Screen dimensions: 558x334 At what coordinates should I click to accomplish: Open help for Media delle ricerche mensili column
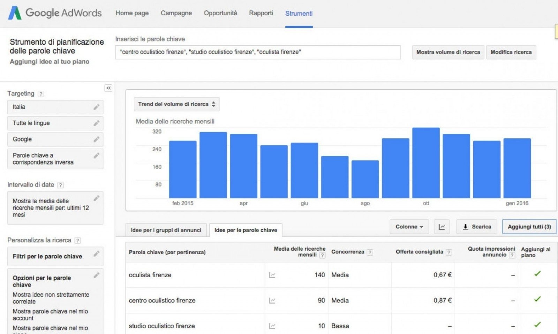click(x=322, y=255)
